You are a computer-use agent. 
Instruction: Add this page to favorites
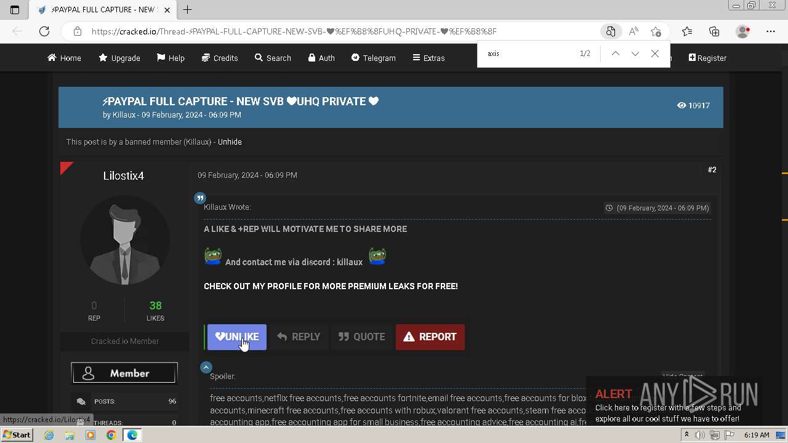(656, 31)
